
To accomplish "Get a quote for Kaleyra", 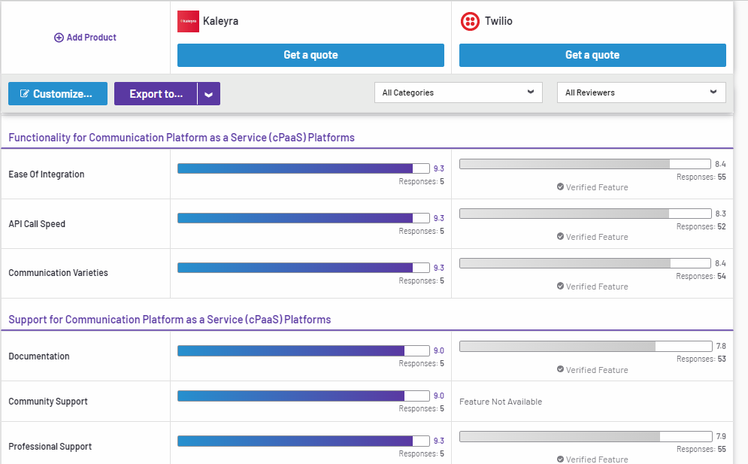I will [x=310, y=55].
